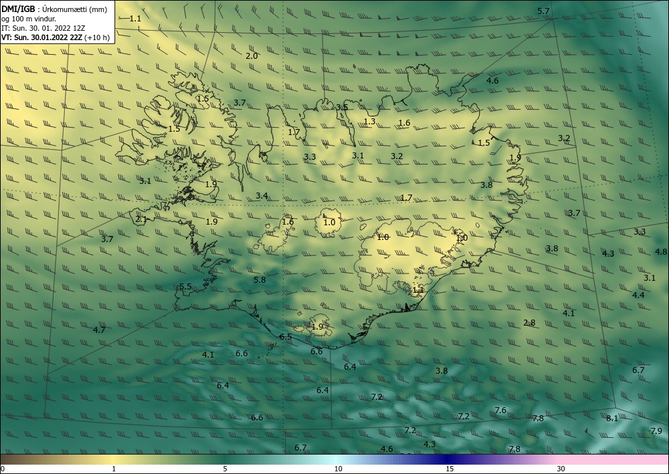The height and width of the screenshot is (474, 669).
Task: Click the 3.4 value in west Iceland
Action: pyautogui.click(x=262, y=196)
